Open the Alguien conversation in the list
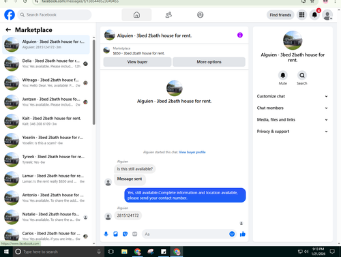 coord(46,44)
